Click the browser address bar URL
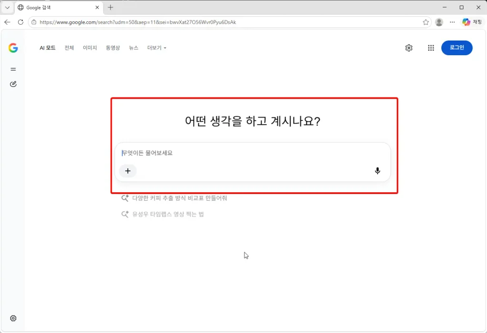487x333 pixels. (138, 22)
